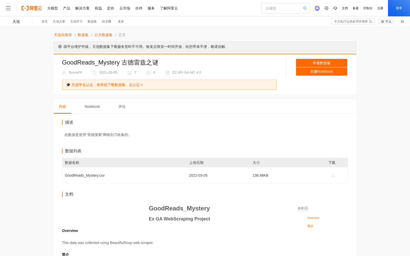Click the author SunneYi
The height and width of the screenshot is (256, 410).
(75, 72)
